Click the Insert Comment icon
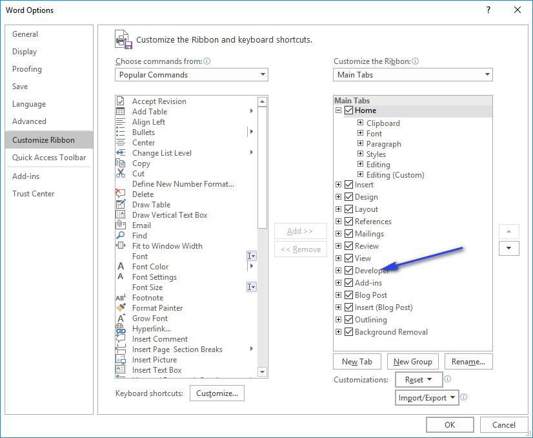Image resolution: width=533 pixels, height=438 pixels. click(120, 338)
